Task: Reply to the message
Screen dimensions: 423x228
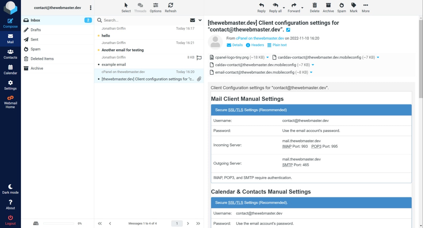Action: click(261, 8)
